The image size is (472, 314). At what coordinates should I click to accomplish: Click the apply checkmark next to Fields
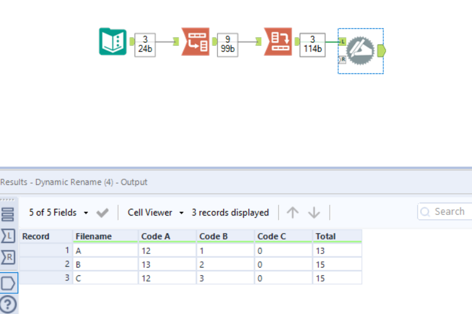click(103, 212)
